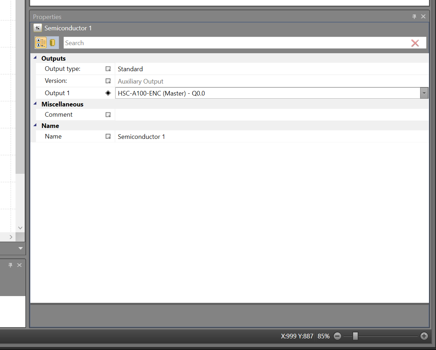Zoom out with the minus button

337,336
